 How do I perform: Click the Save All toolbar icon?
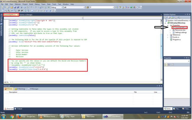(x=18, y=7)
